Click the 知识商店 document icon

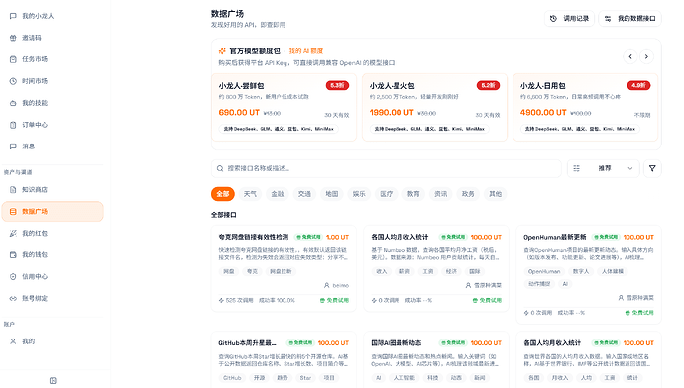[x=13, y=189]
